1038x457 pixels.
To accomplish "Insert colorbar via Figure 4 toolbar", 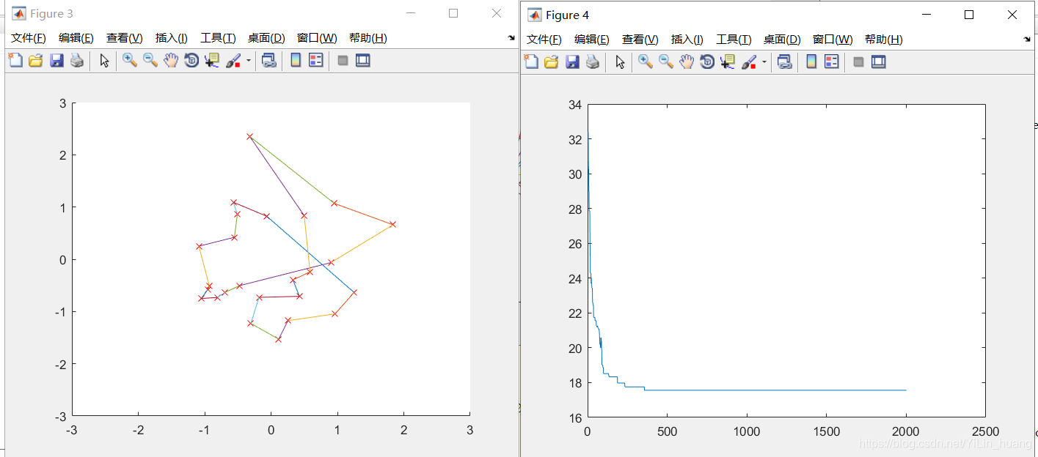I will click(811, 62).
